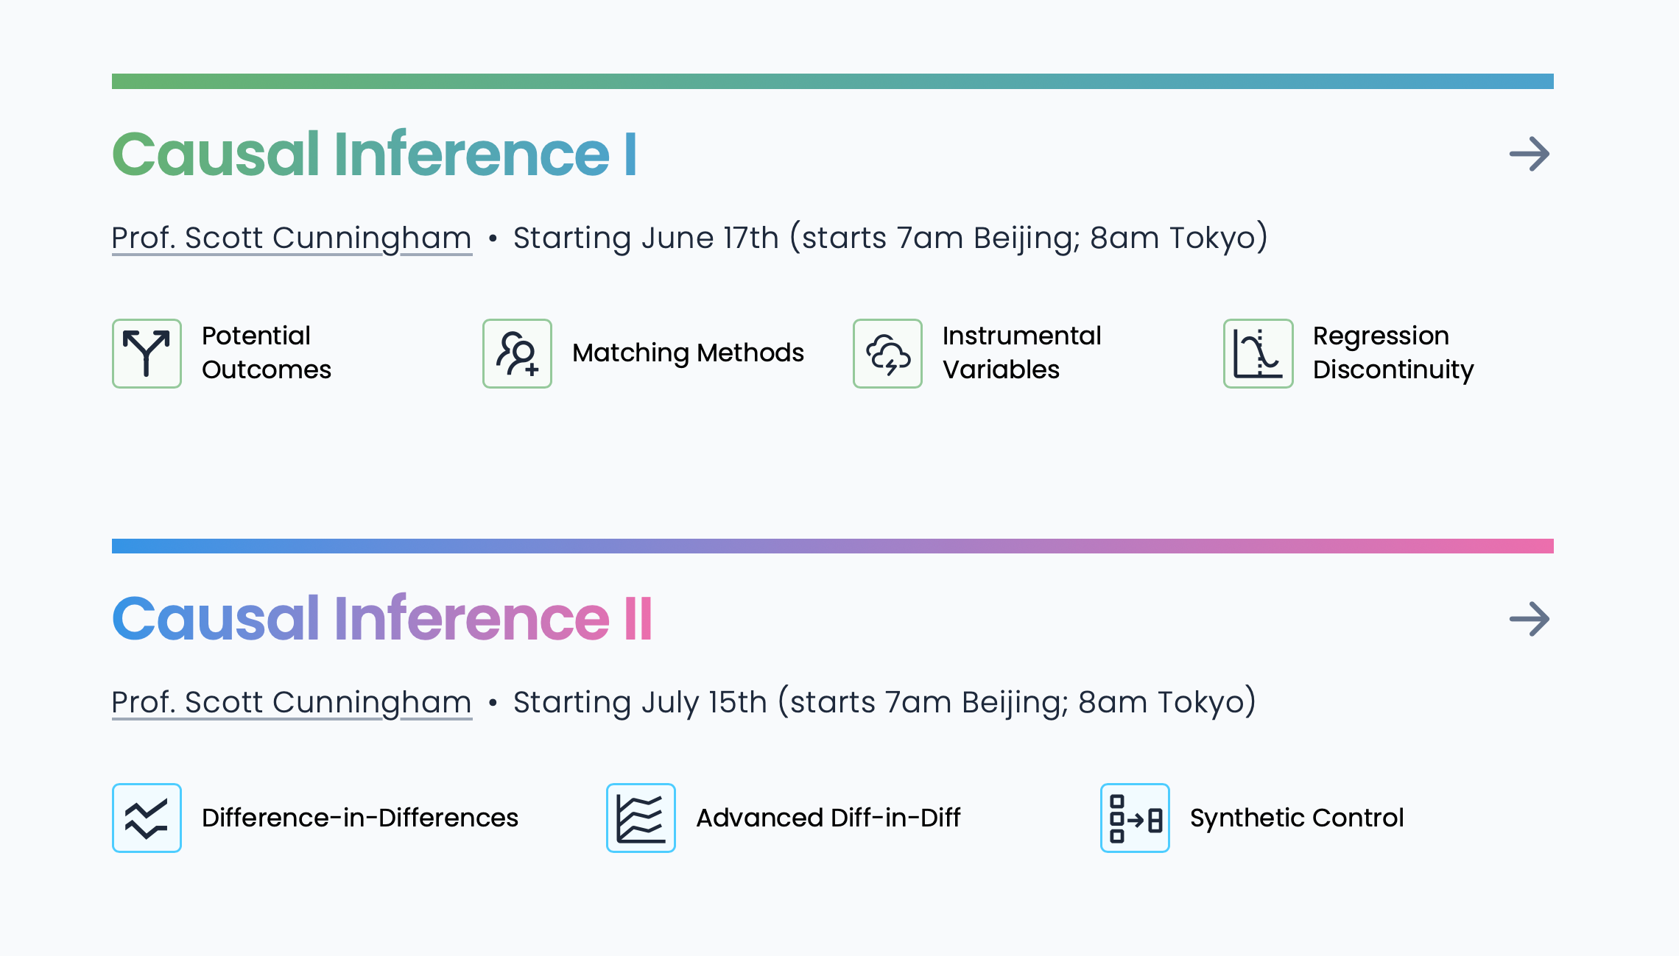This screenshot has height=956, width=1679.
Task: Select the Causal Inference I course title
Action: (x=376, y=154)
